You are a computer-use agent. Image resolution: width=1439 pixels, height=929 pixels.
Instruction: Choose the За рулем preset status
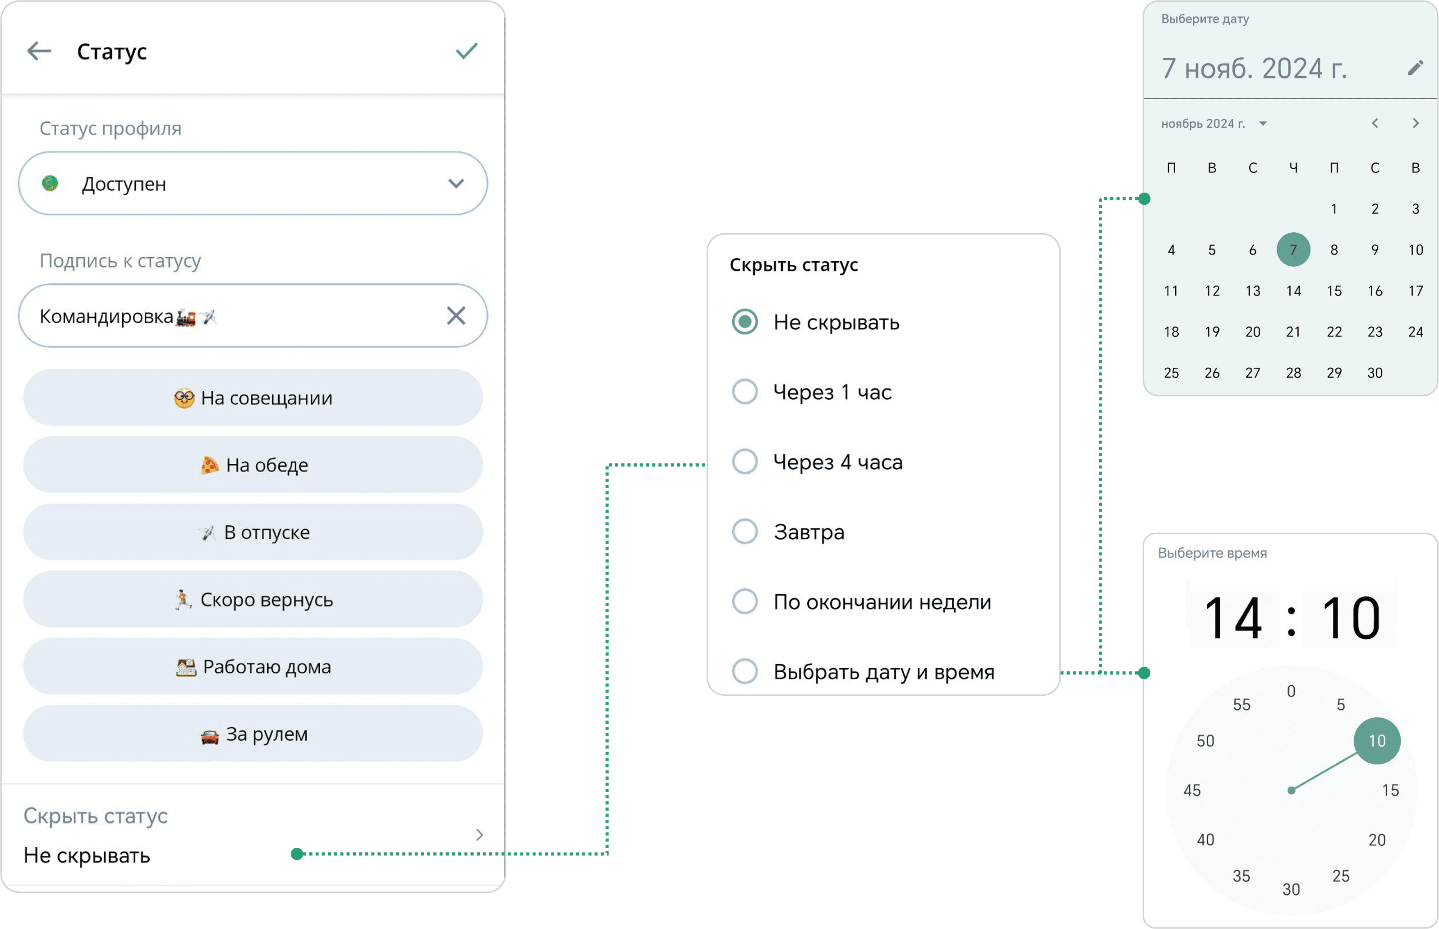[253, 734]
